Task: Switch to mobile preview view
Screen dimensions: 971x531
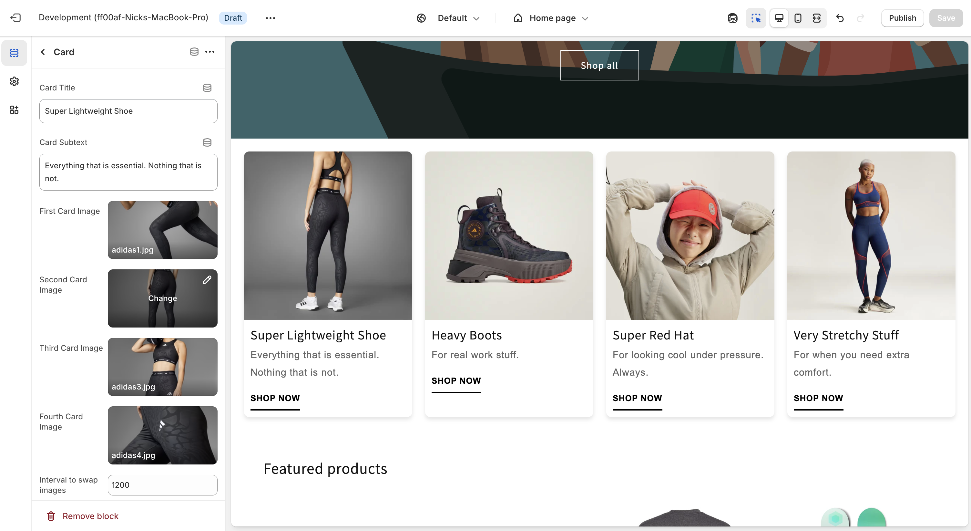Action: tap(798, 18)
